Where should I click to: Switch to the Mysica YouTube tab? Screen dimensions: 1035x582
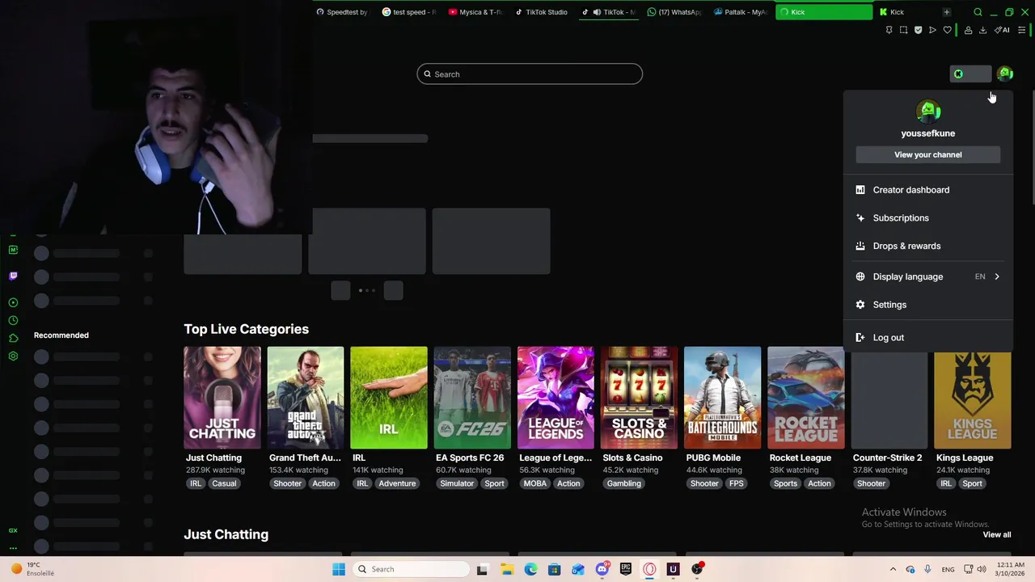[x=475, y=12]
